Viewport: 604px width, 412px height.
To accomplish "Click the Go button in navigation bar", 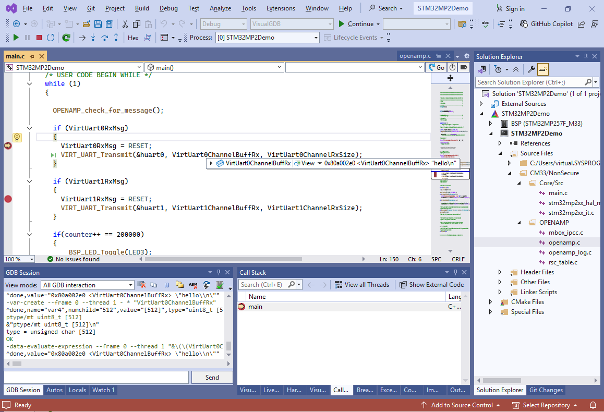I will point(437,67).
